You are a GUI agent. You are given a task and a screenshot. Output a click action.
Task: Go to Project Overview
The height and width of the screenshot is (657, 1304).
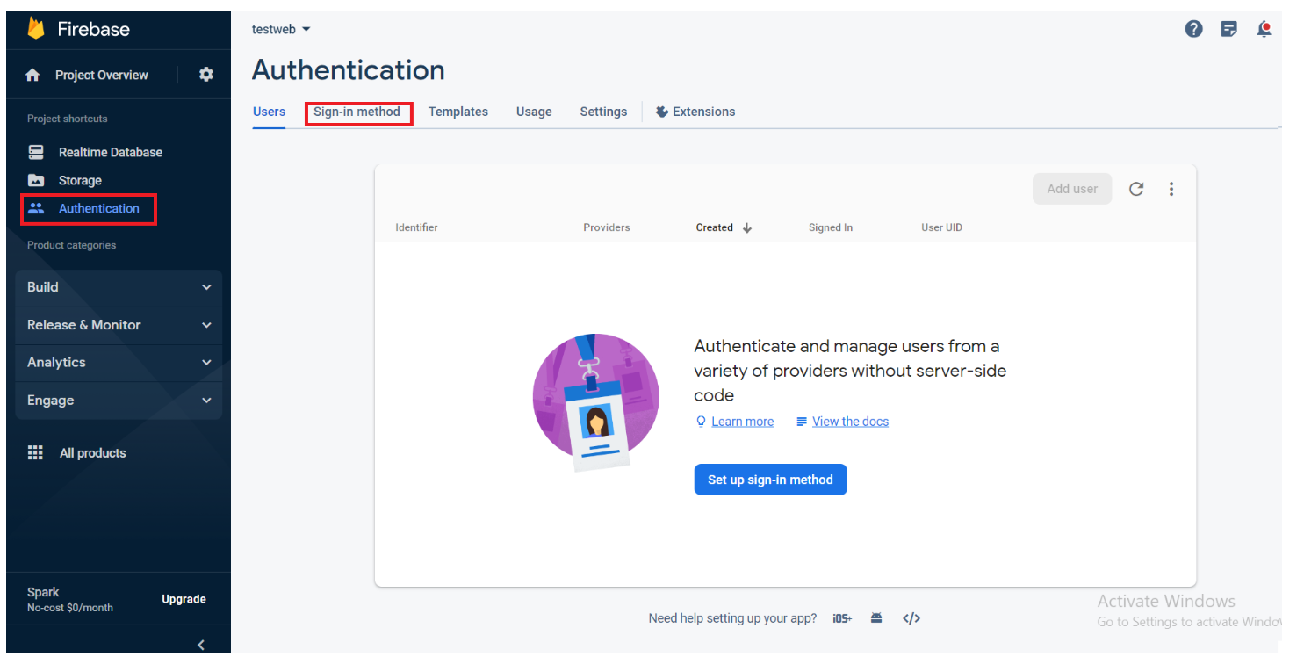tap(102, 75)
